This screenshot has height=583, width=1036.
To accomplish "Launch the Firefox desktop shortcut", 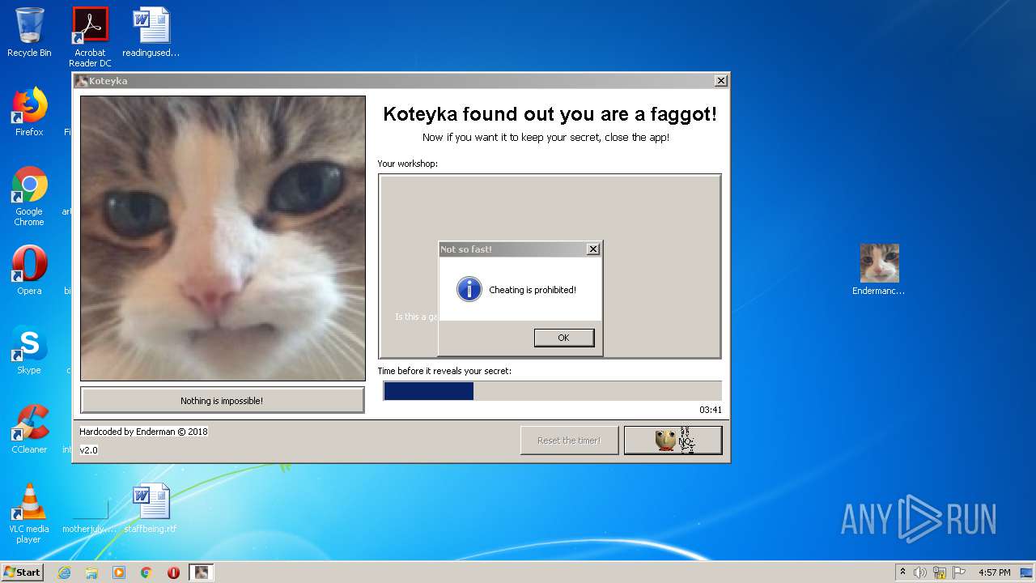I will point(29,112).
